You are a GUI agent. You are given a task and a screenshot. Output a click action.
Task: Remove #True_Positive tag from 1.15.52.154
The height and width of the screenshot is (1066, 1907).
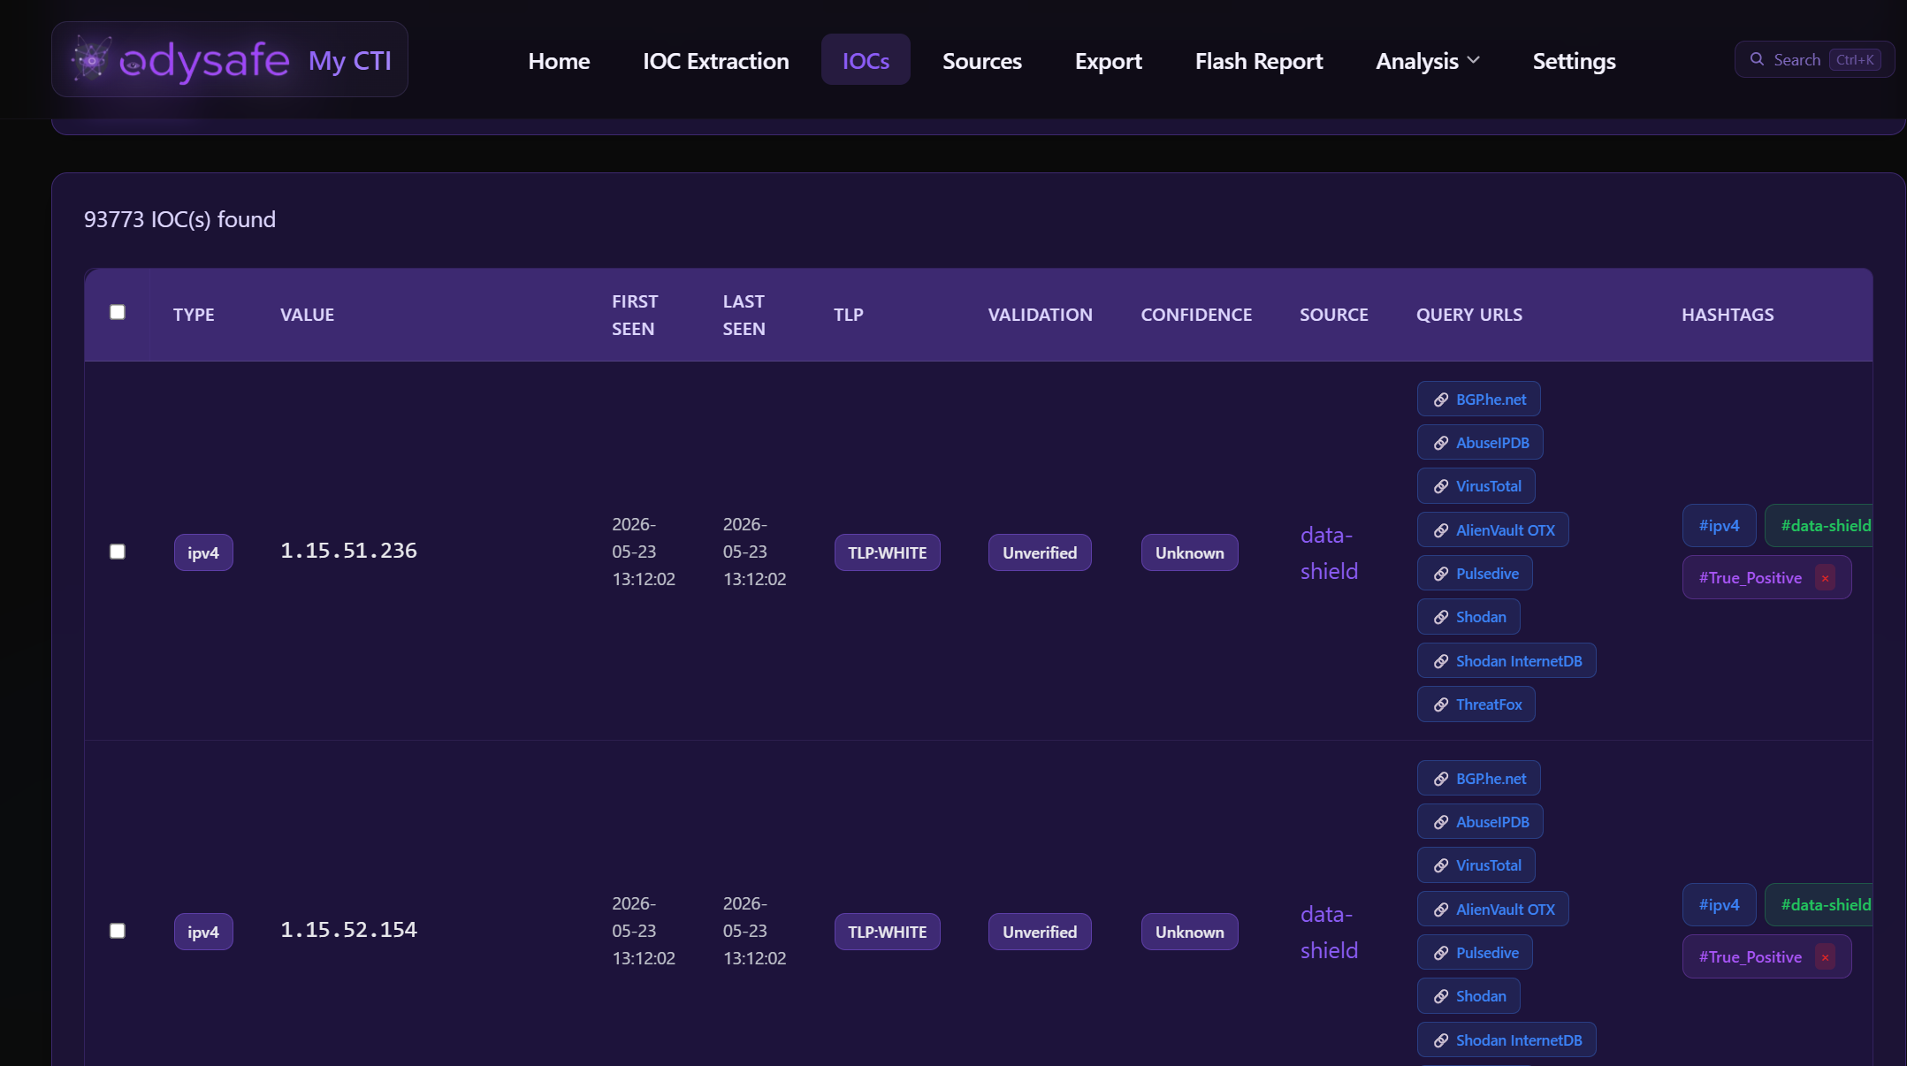click(1825, 957)
